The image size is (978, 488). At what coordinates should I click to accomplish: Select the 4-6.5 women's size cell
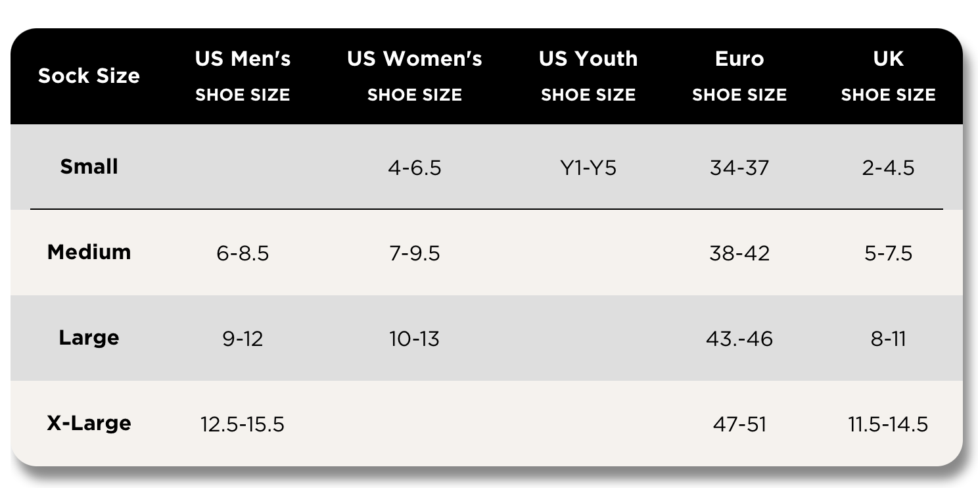tap(414, 168)
